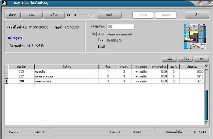Click the current-row arrow marker of row 210
The image size is (213, 139).
tap(7, 81)
